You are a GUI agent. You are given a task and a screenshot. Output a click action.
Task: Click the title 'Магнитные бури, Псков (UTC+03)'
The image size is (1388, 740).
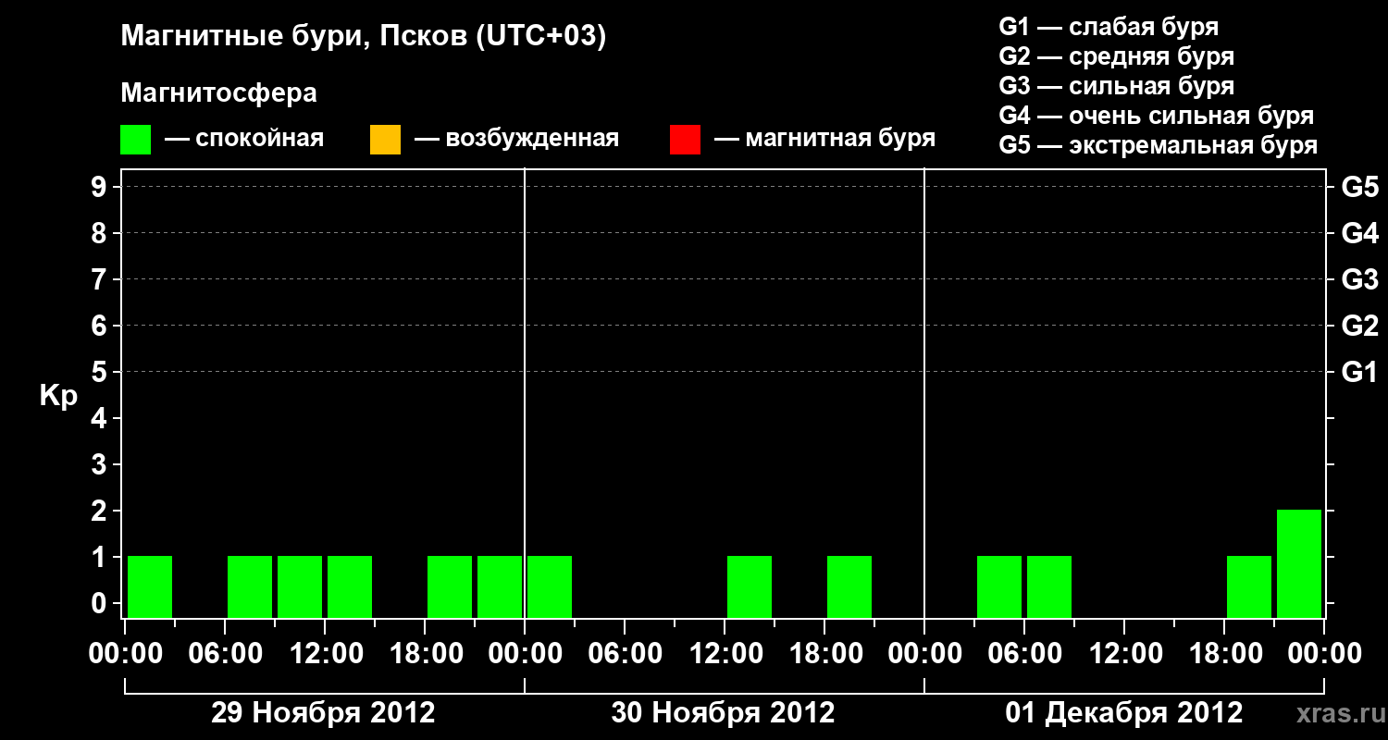(x=364, y=37)
